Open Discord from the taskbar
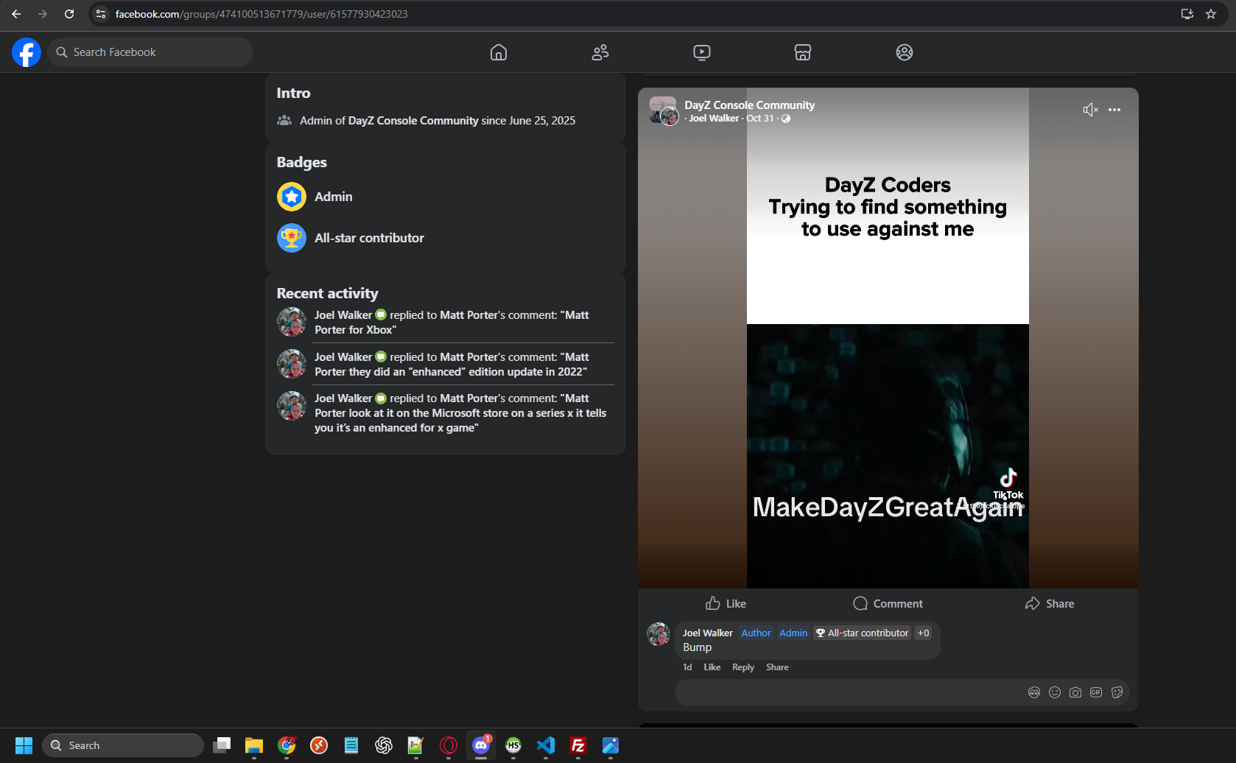This screenshot has width=1236, height=763. (x=481, y=745)
